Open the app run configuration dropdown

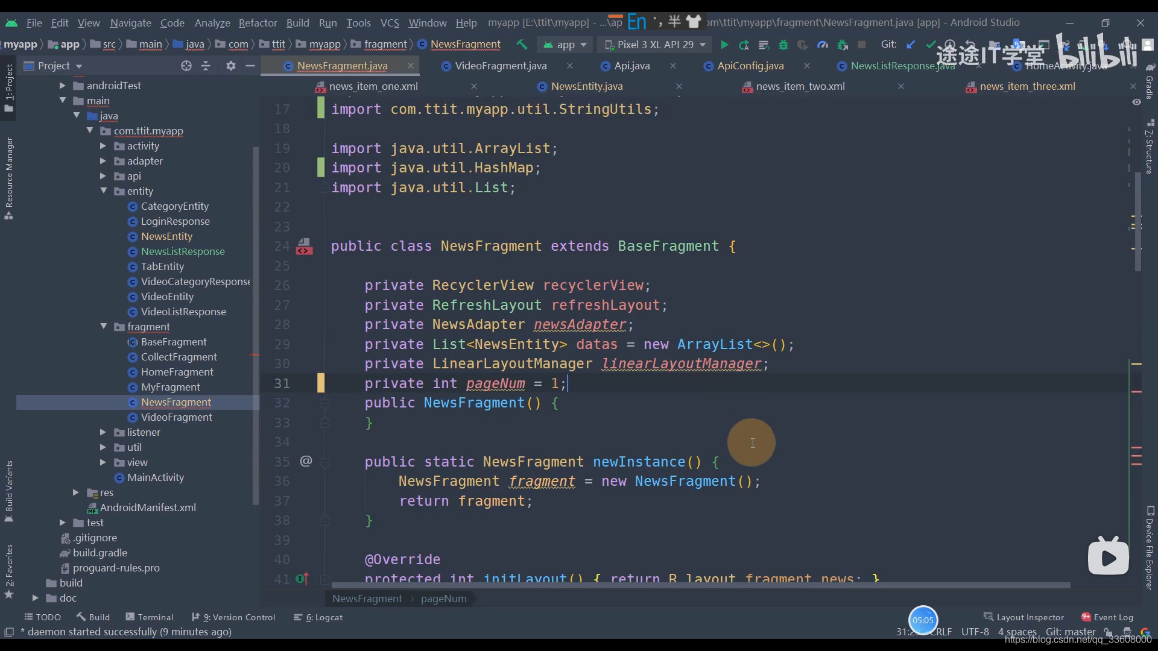pos(565,45)
